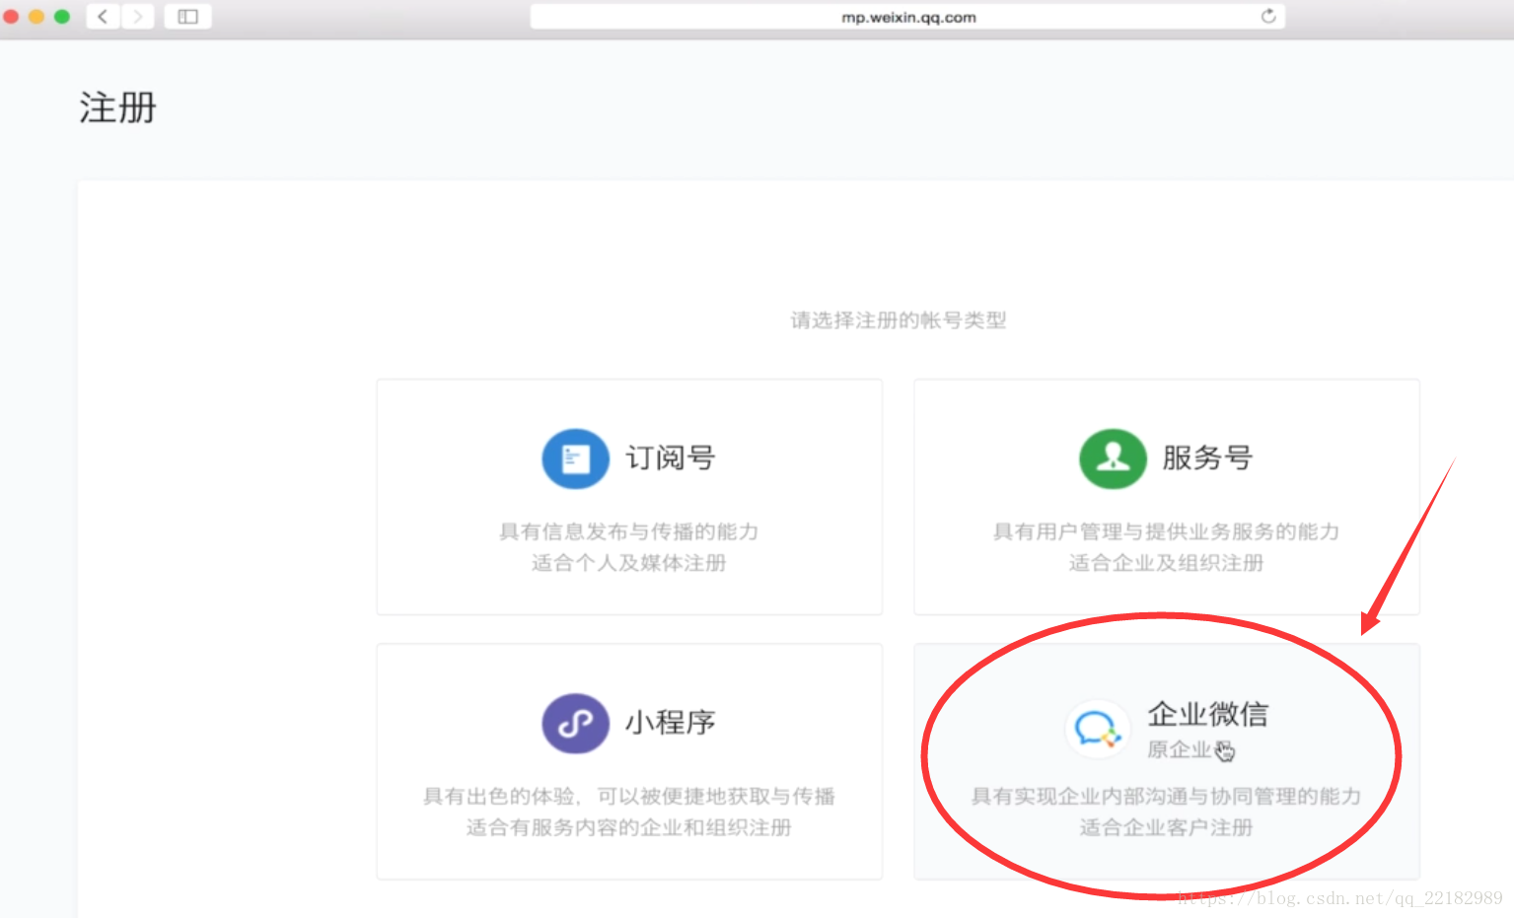Viewport: 1514px width, 918px height.
Task: Click the 请选择注册的帐号类型 prompt text
Action: coord(899,320)
